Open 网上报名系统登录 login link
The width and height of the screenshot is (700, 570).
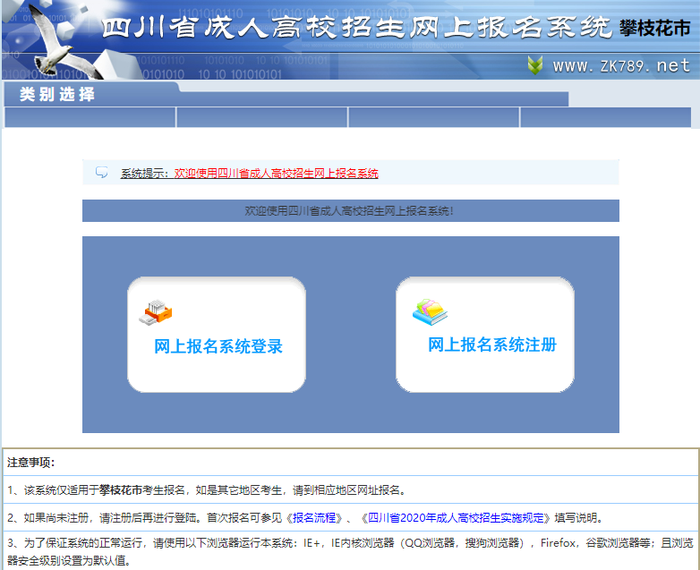pos(218,346)
